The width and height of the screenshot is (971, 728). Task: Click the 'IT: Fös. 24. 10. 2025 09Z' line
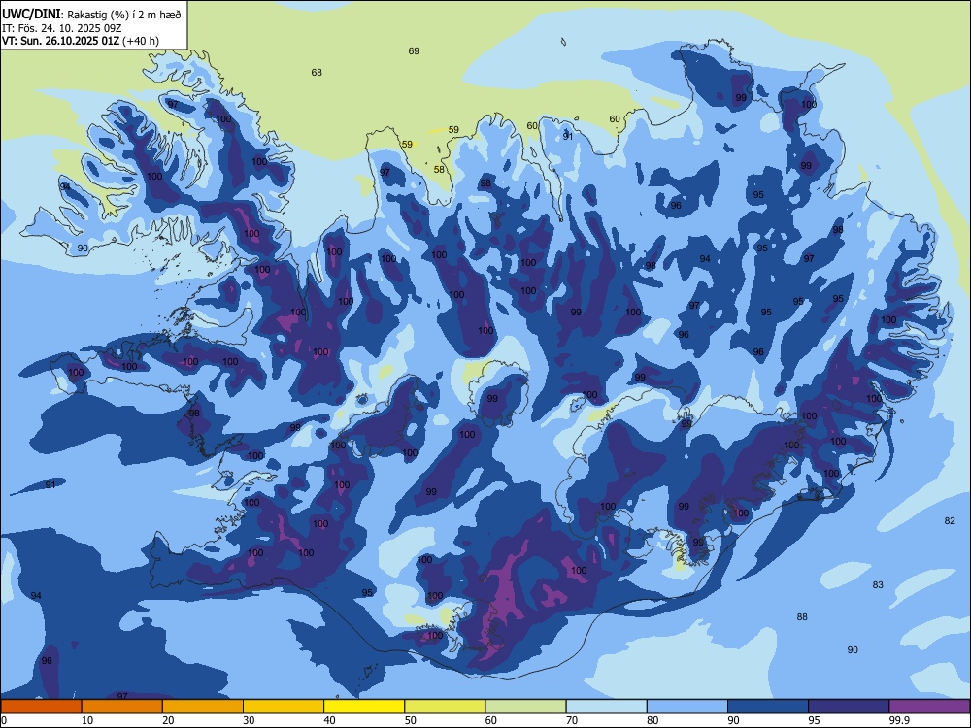pyautogui.click(x=61, y=28)
